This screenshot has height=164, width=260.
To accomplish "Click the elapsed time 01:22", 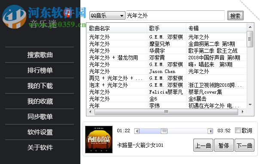I will tap(123, 131).
